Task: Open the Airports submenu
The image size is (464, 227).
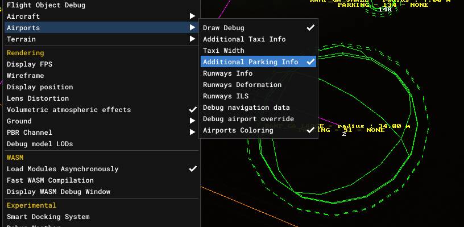Action: tap(101, 27)
